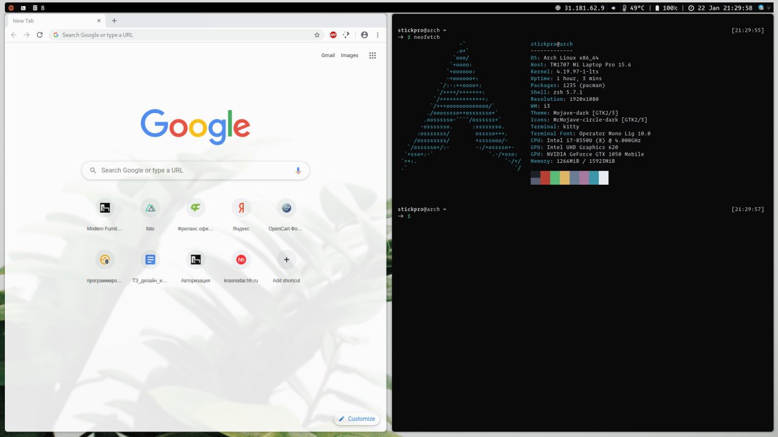Open the ТЗ_дизайн_и... document shortcut
778x437 pixels.
click(x=150, y=266)
